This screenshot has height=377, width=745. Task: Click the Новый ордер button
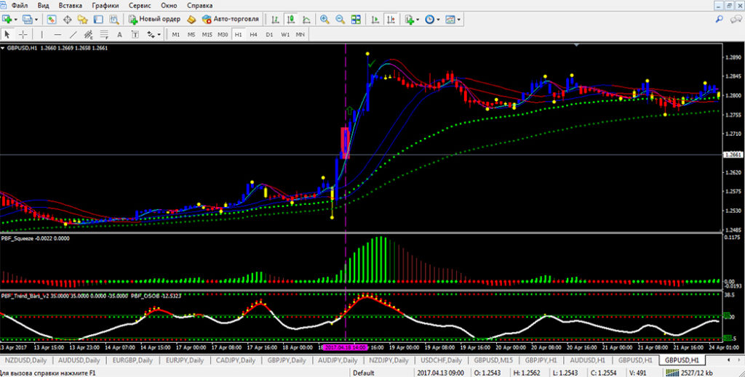click(x=155, y=20)
